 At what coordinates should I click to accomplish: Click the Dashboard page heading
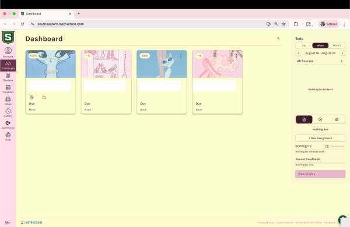(44, 39)
